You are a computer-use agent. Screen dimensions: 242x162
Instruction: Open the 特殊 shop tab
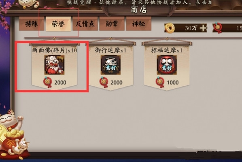click(x=32, y=24)
